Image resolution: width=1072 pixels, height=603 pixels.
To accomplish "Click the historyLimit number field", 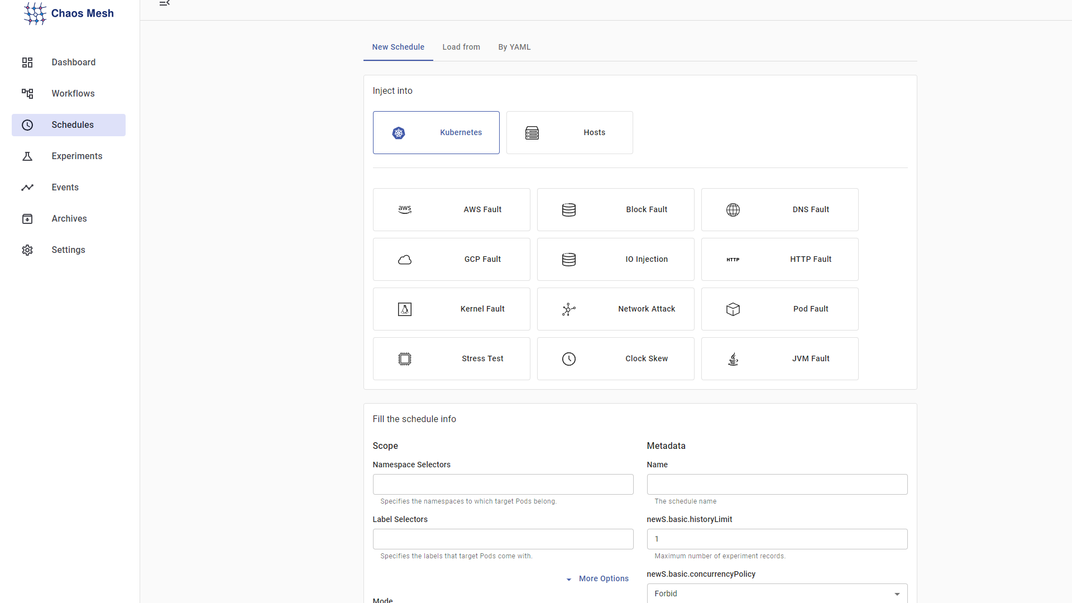I will click(x=777, y=539).
